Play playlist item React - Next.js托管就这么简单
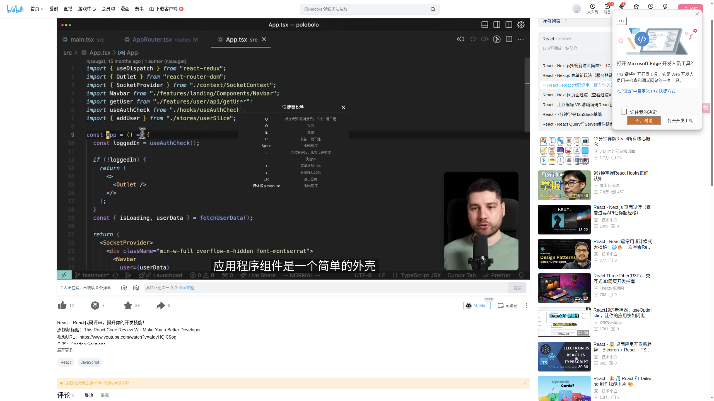Screen dimensions: 714x401 (577, 66)
